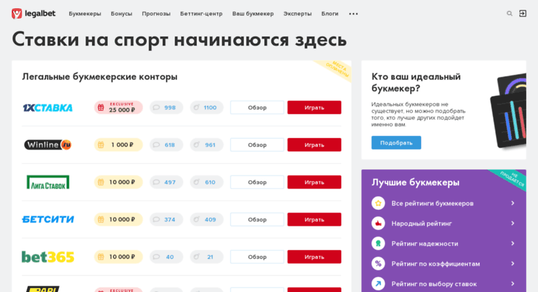Open the Букмекеры menu item
Viewport: 538px width, 292px height.
[84, 14]
